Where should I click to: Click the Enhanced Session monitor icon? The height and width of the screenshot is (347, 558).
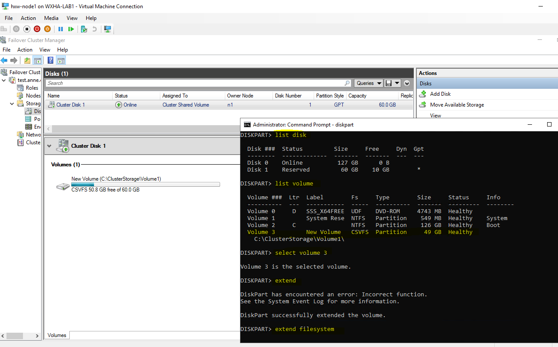click(108, 29)
